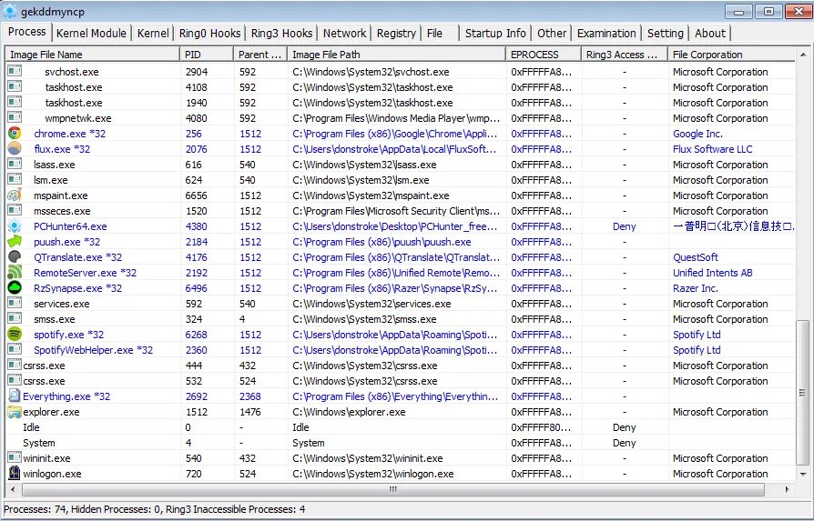
Task: Click the explorer.exe folder icon
Action: [x=14, y=412]
